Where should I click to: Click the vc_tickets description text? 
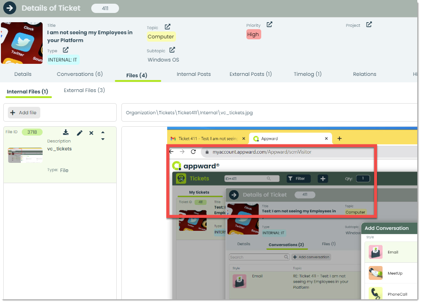tap(59, 149)
